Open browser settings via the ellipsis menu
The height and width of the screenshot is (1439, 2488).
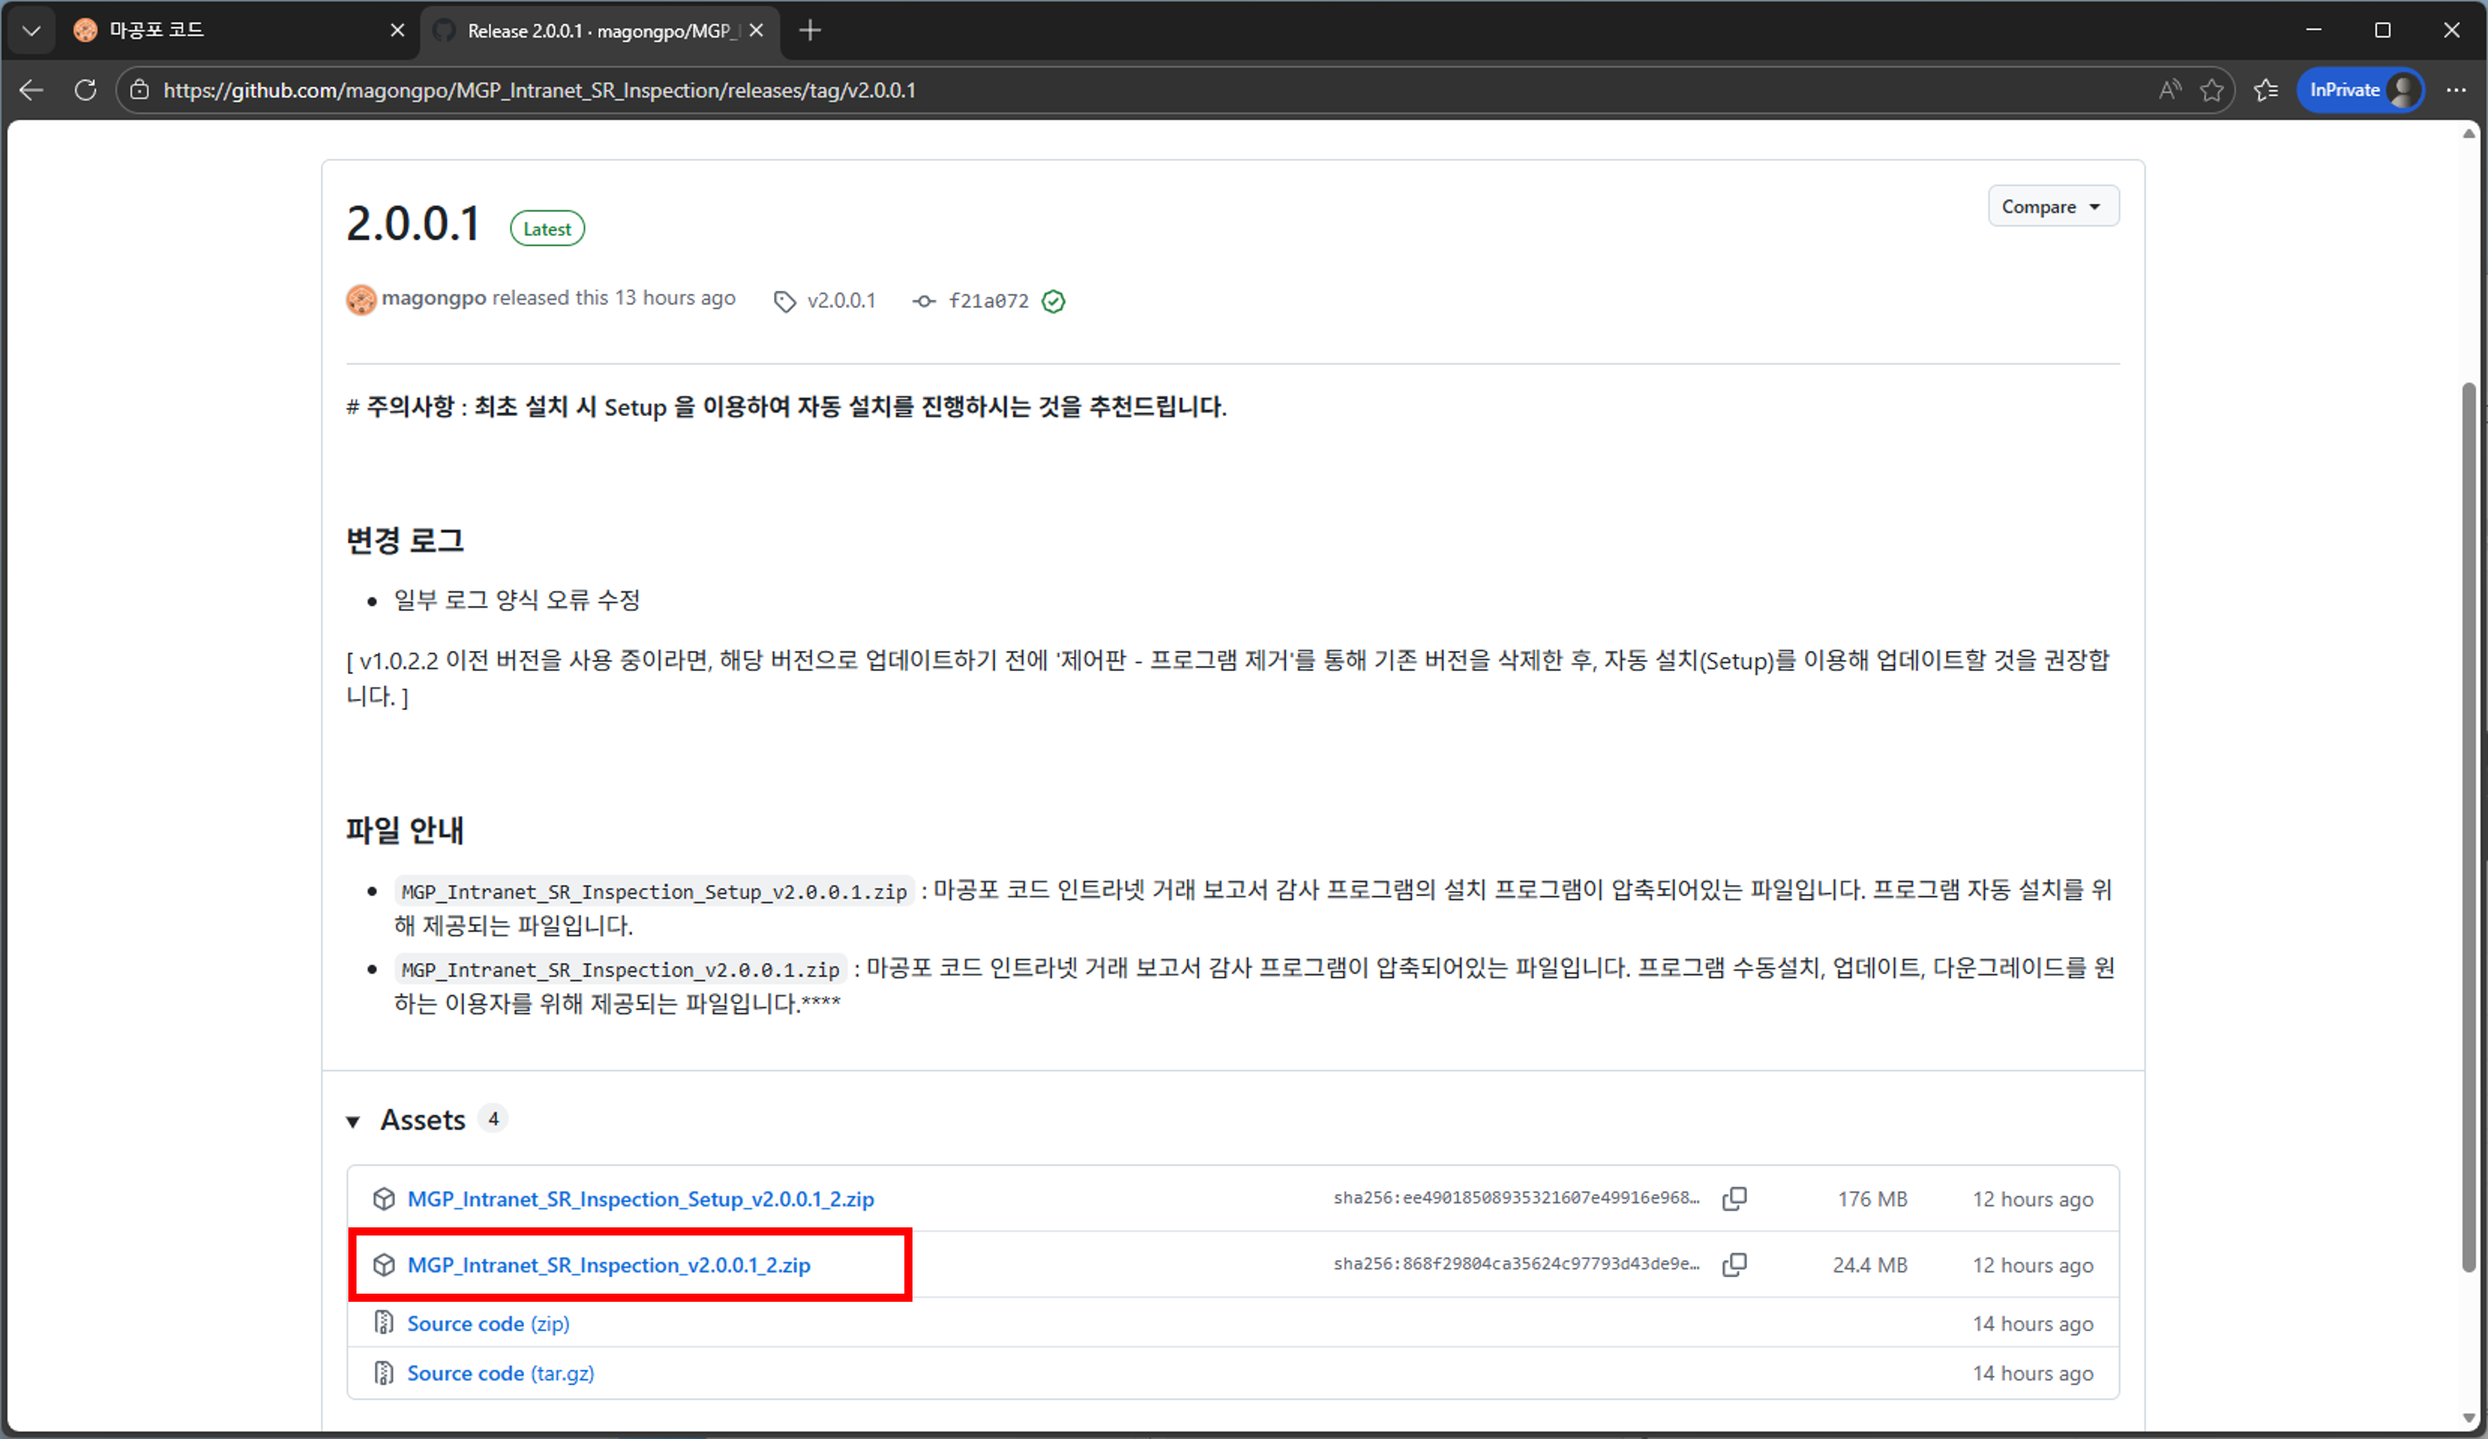click(2457, 90)
